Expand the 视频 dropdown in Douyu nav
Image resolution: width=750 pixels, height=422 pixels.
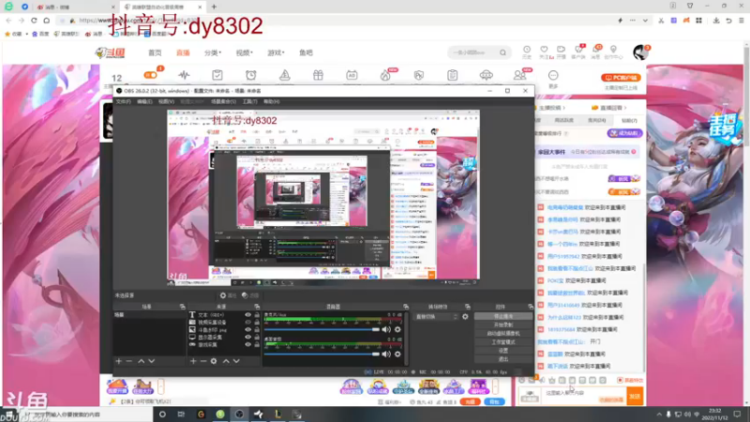[245, 53]
